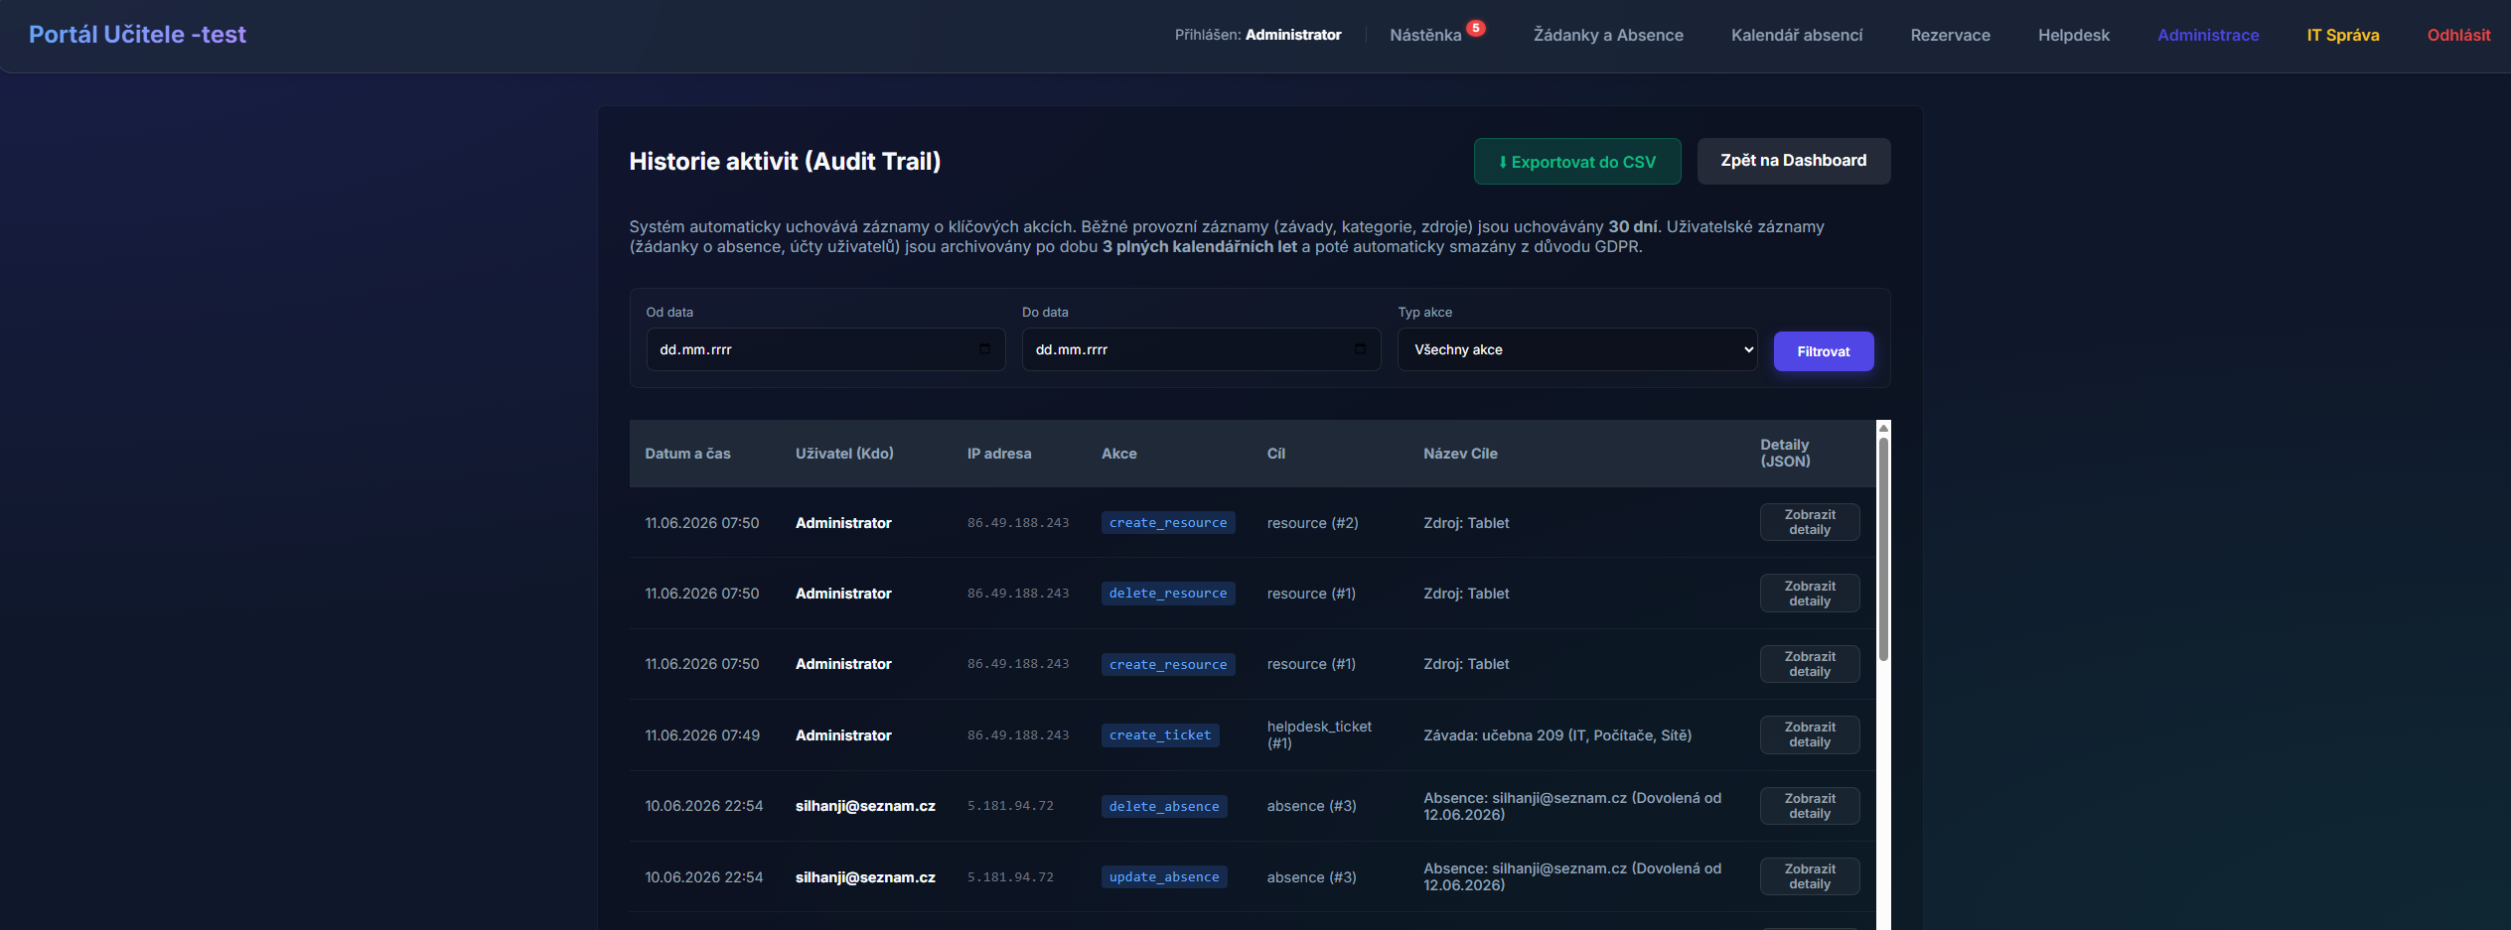
Task: Click Závada: učebna 209 target name
Action: (1557, 735)
